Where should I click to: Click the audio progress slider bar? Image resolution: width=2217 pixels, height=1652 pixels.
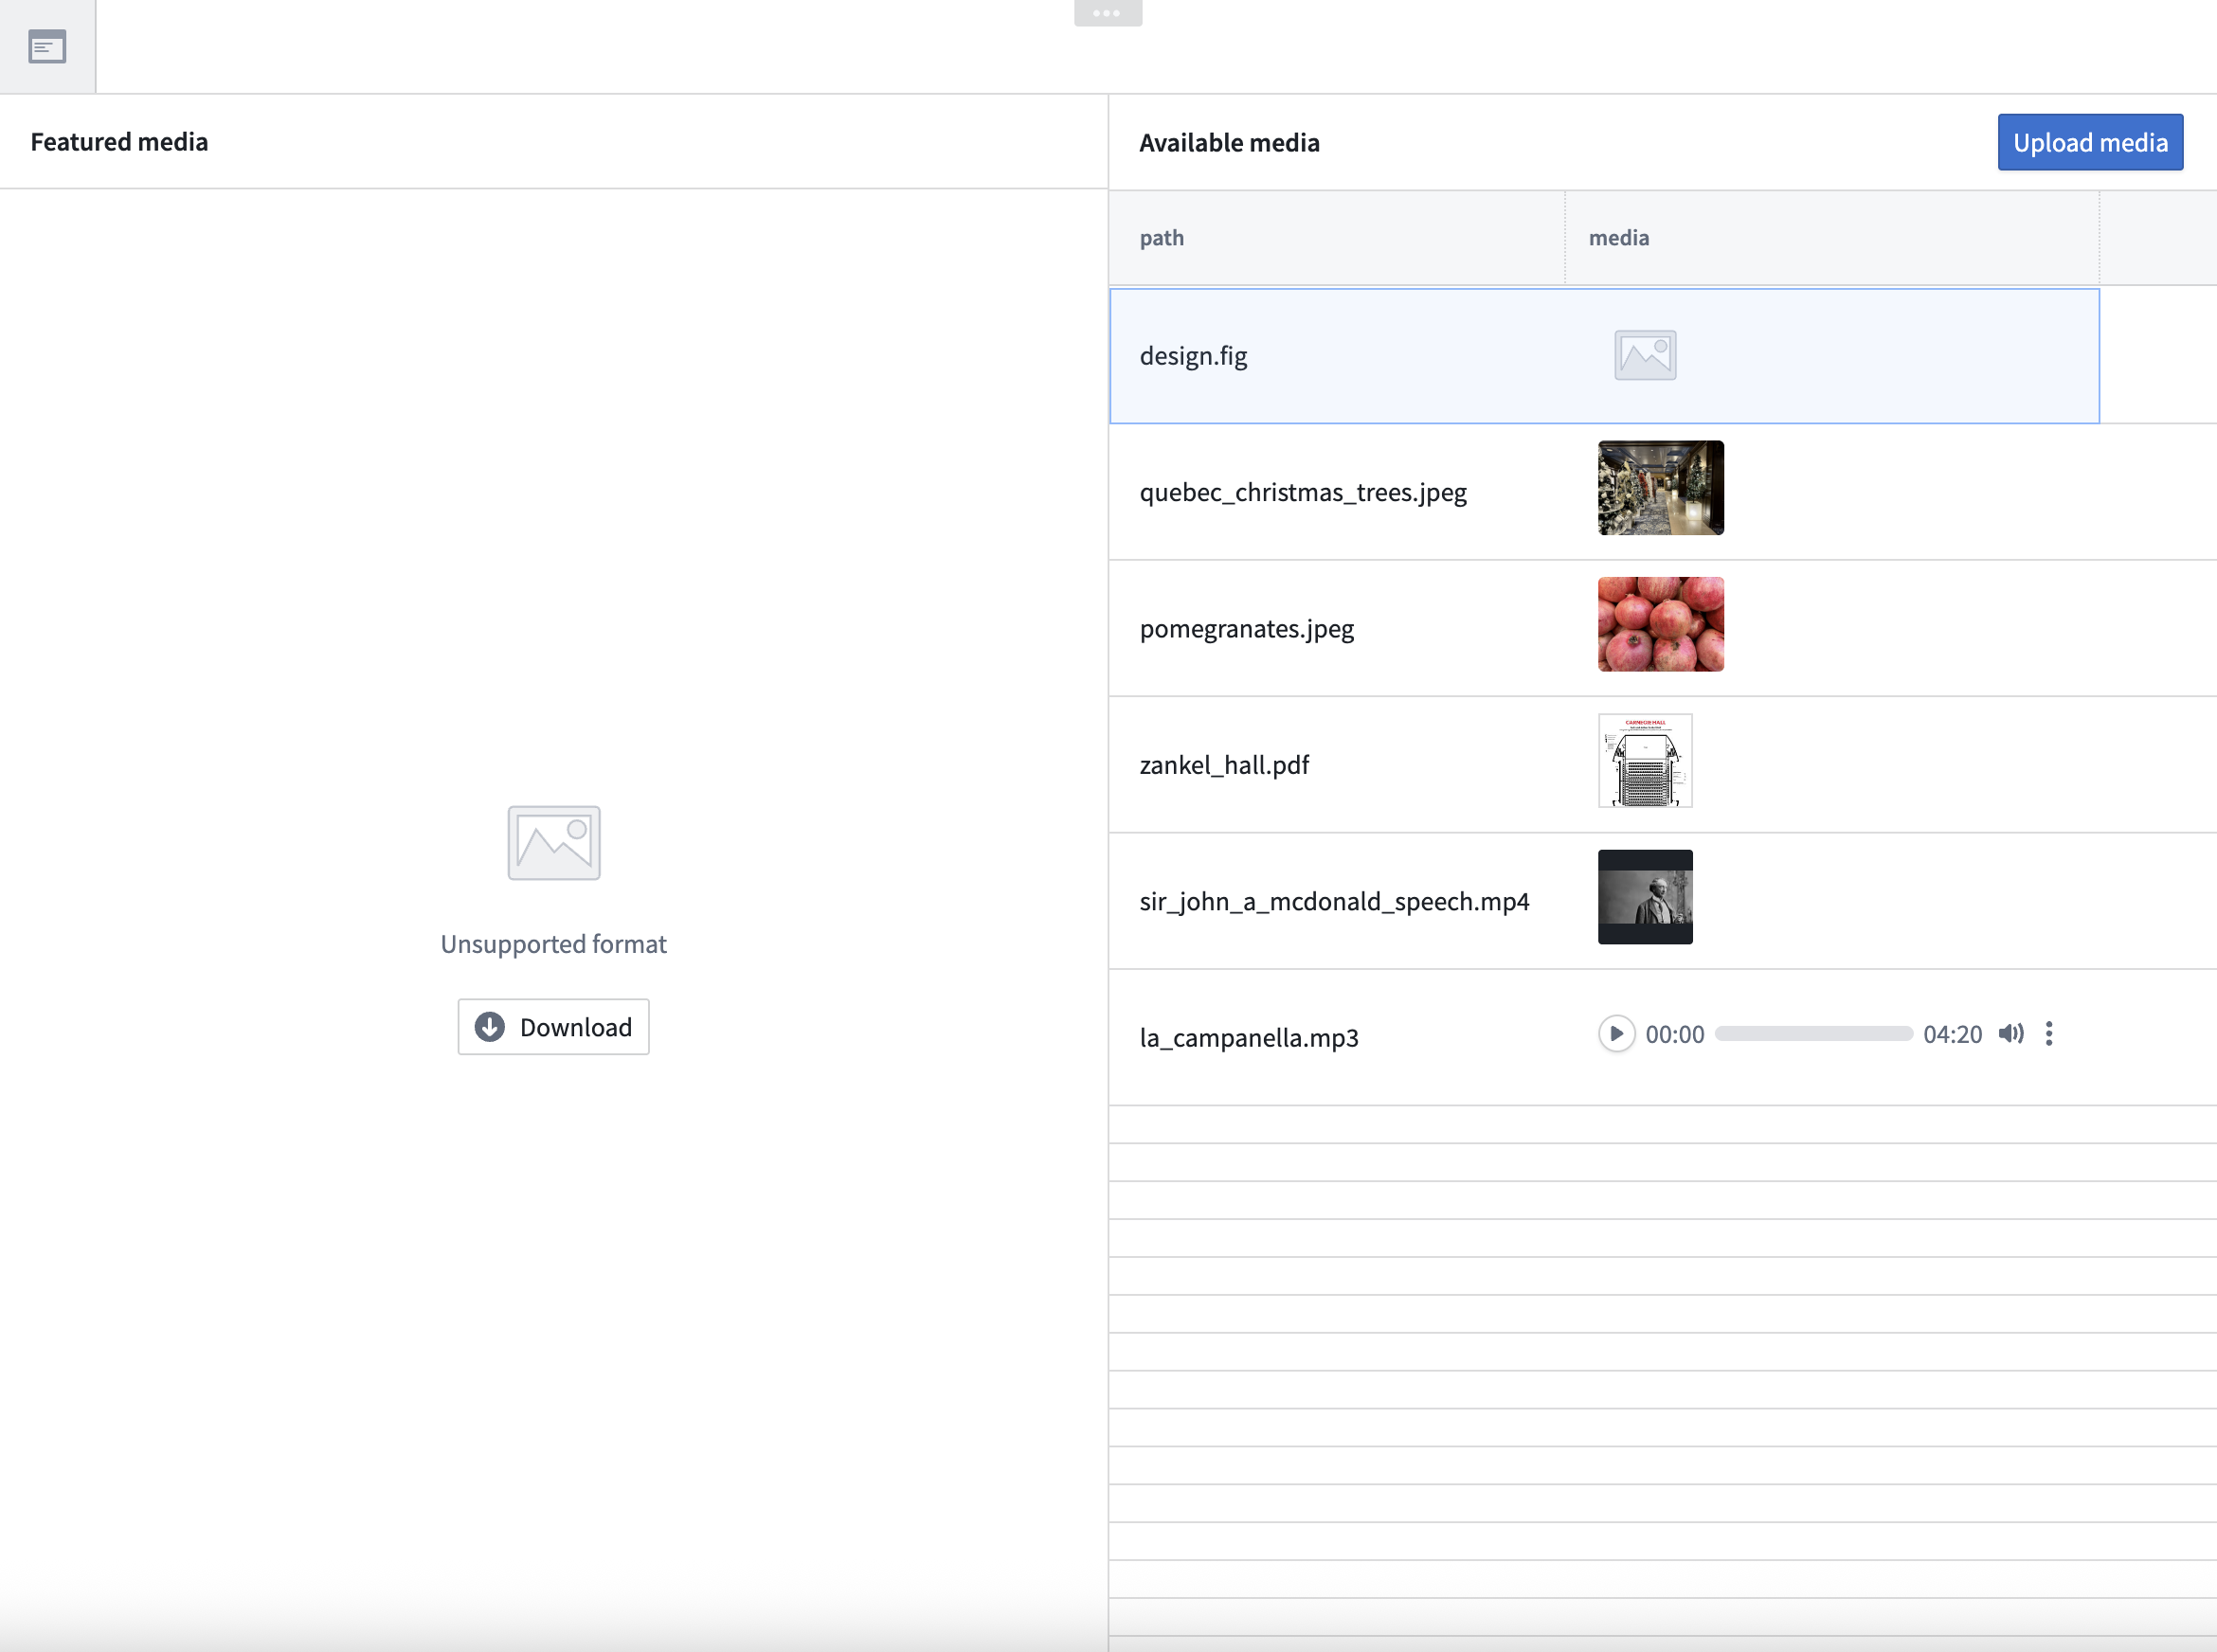point(1813,1034)
